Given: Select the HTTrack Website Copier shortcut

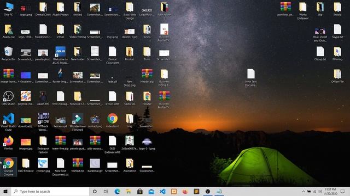Looking at the screenshot, I should [43, 122].
